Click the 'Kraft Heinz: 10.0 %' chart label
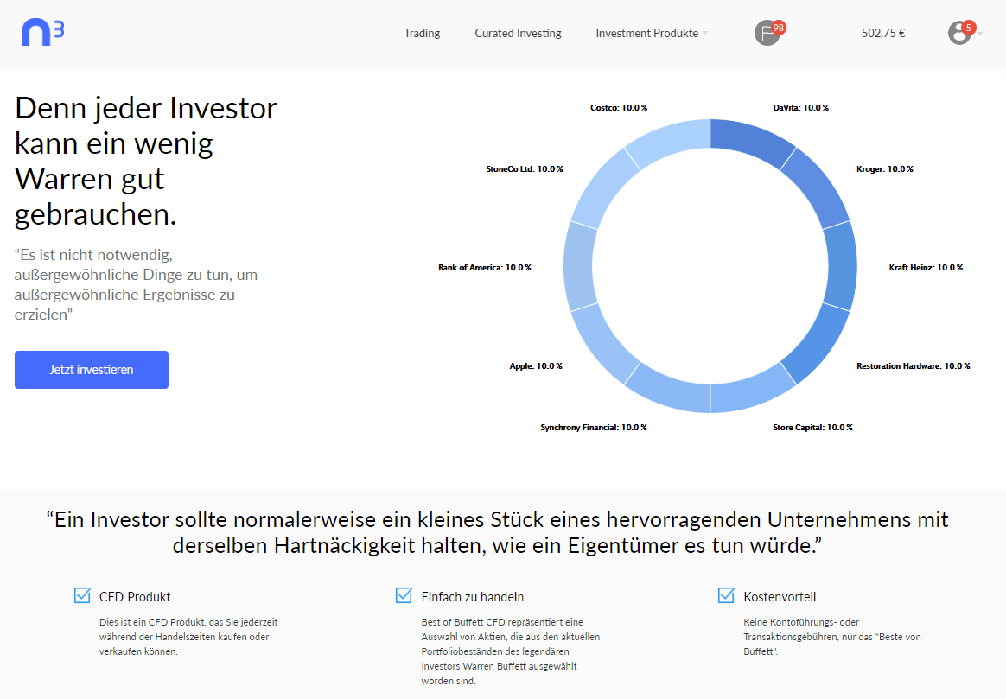The width and height of the screenshot is (1006, 699). (x=926, y=267)
